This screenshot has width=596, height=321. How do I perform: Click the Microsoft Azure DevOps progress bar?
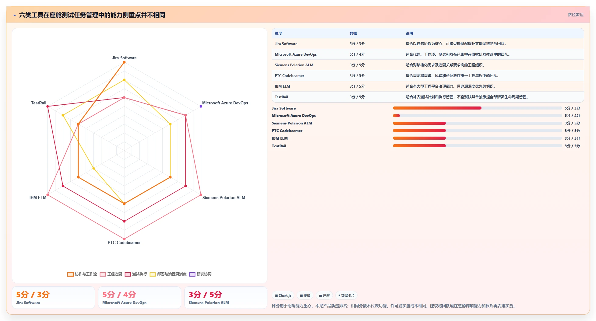(477, 116)
